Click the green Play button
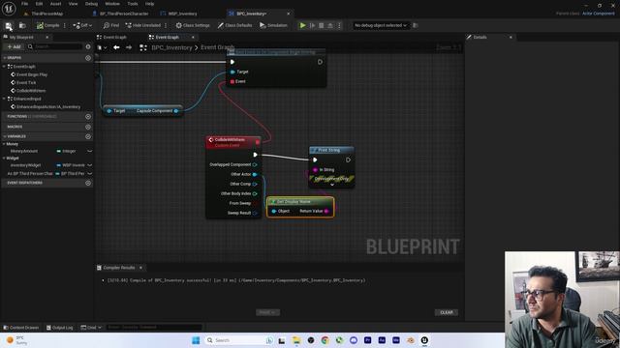Screen dimensions: 620x348 coord(302,26)
